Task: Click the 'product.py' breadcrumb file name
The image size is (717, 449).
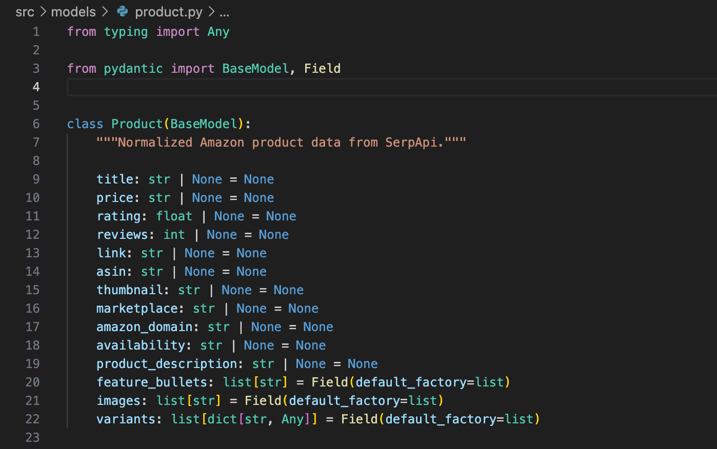Action: 169,12
